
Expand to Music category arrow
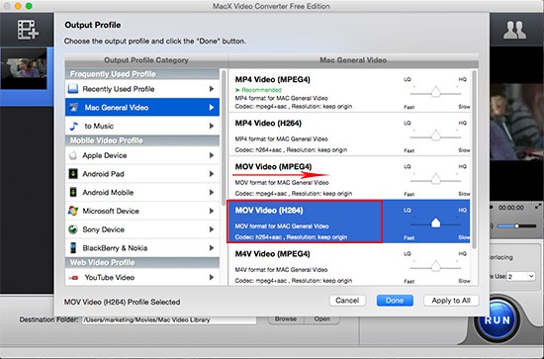tap(212, 126)
